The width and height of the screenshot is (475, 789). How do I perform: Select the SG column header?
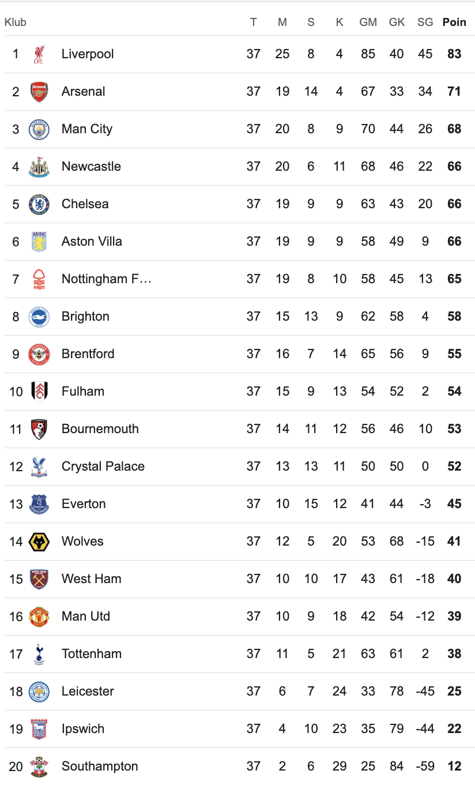coord(425,22)
